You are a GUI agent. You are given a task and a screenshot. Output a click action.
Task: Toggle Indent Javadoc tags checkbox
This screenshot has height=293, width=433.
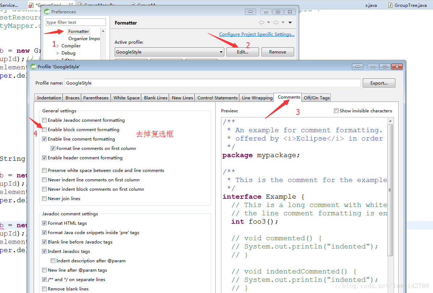tap(44, 251)
